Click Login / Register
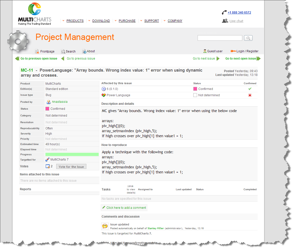Viewport: 293px width, 248px height. tap(247, 51)
